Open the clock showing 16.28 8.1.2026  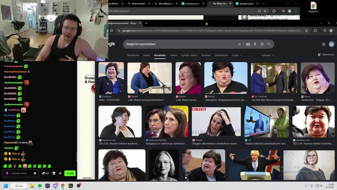[330, 186]
